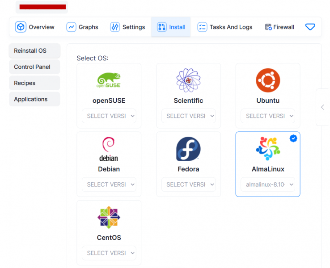The image size is (330, 268).
Task: Click the CentOS name label
Action: point(109,238)
